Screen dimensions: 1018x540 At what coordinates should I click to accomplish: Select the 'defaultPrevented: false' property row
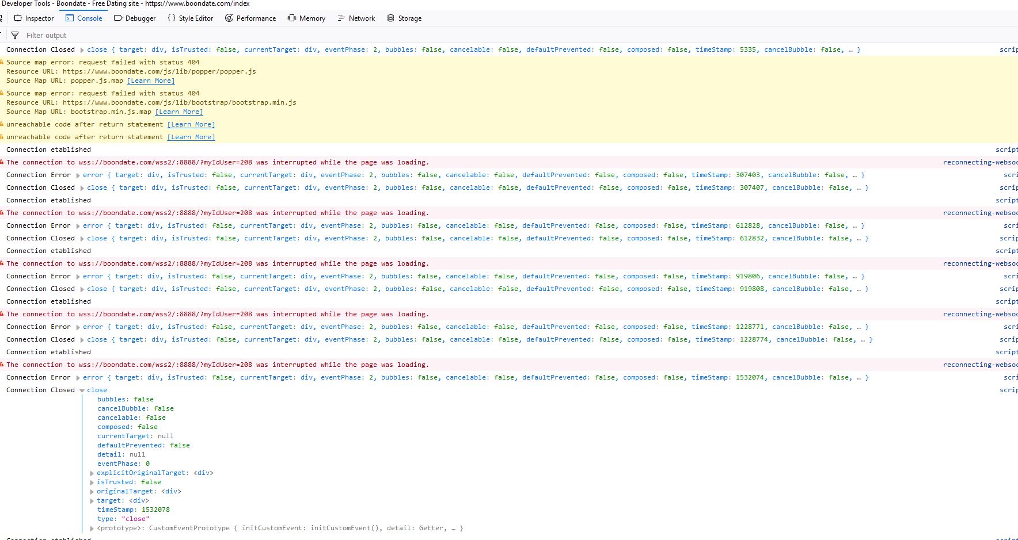[143, 445]
